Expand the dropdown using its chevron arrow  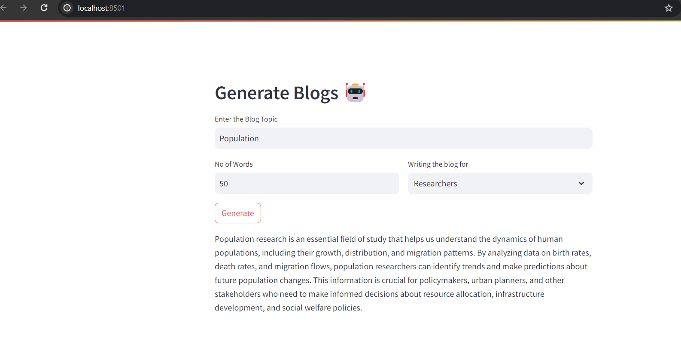(x=581, y=183)
